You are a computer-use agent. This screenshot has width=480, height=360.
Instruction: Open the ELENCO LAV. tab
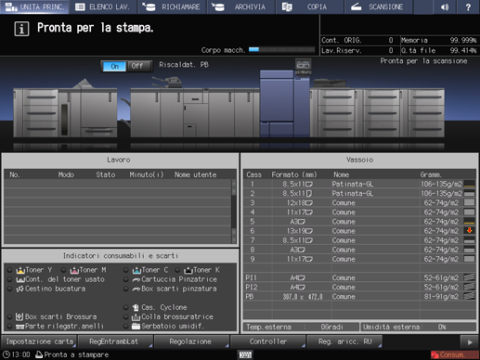[103, 6]
